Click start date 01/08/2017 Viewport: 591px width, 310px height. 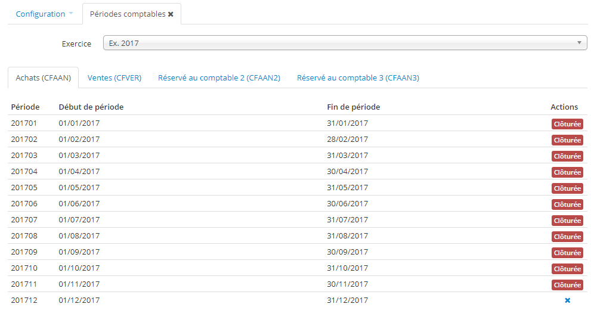click(79, 236)
